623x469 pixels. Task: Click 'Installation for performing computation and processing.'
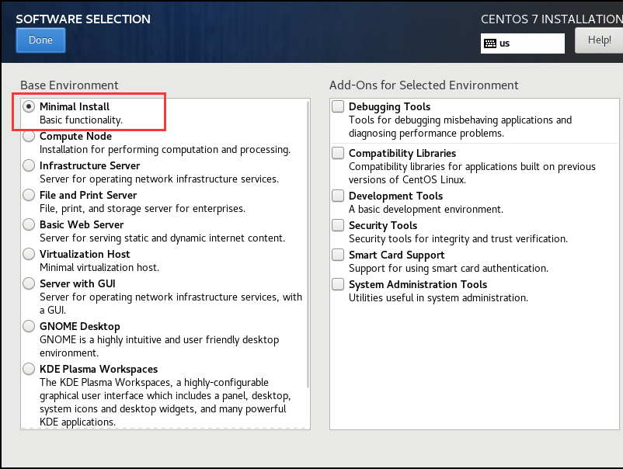tap(165, 150)
